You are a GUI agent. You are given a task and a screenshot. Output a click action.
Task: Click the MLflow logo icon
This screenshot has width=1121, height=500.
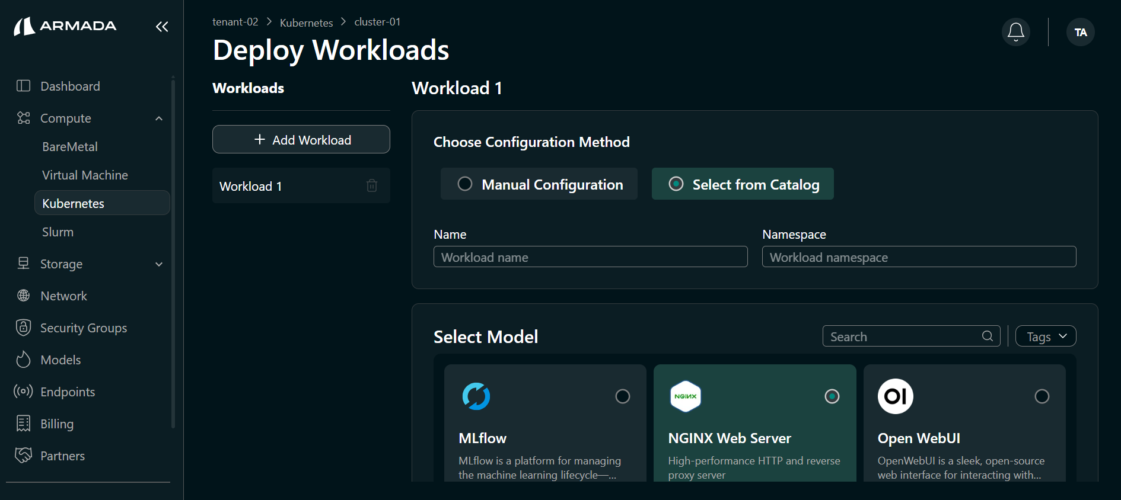[x=476, y=396]
